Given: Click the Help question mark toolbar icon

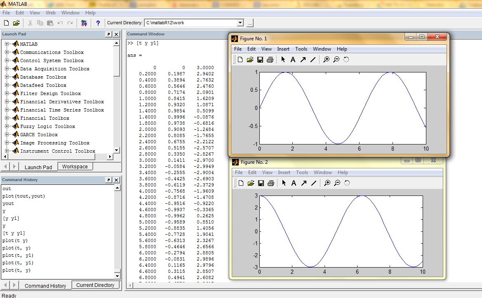Looking at the screenshot, I should click(98, 23).
